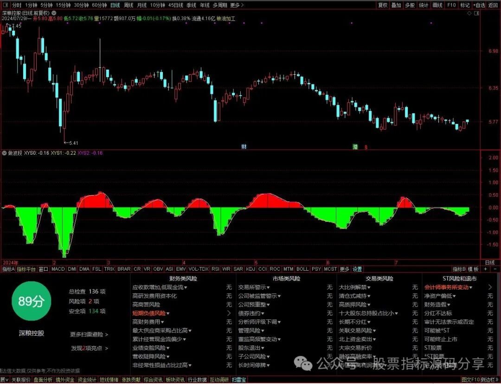
Task: Select the OBV indicator
Action: point(158,269)
